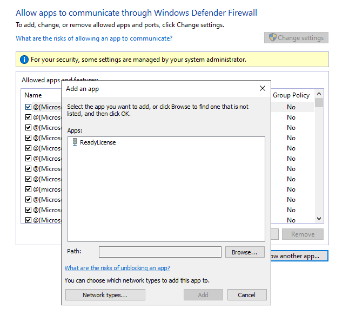Close the Add an app dialog
Viewport: 349px width, 321px height.
click(263, 88)
